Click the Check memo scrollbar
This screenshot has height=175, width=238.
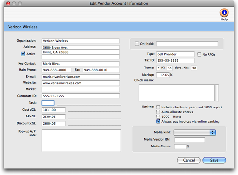[x=217, y=93]
